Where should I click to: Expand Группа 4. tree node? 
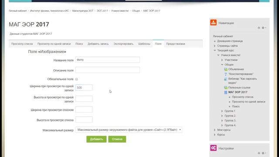click(x=222, y=125)
